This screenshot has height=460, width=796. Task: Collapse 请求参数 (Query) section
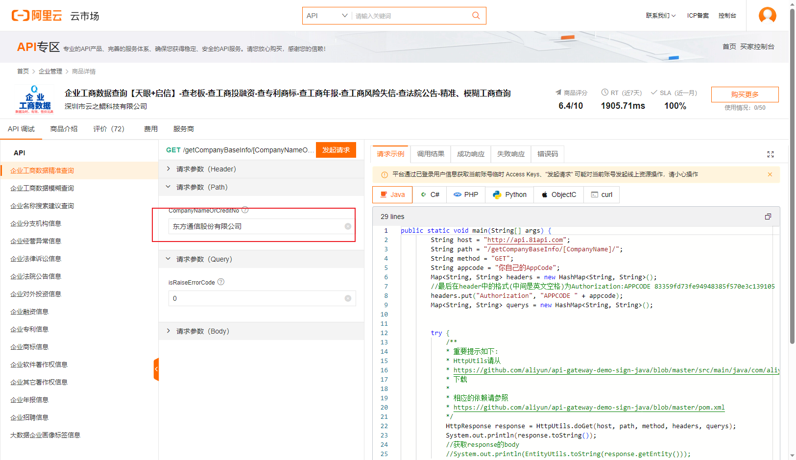261,259
